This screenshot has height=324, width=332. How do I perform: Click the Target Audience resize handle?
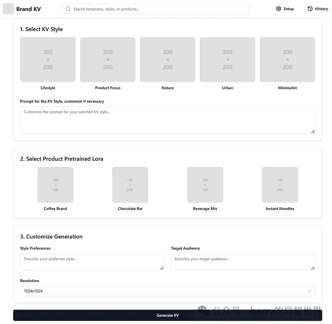click(313, 268)
